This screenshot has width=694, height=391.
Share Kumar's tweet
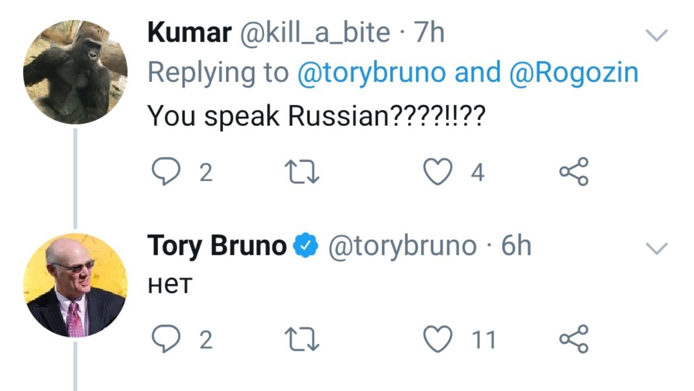[x=574, y=172]
